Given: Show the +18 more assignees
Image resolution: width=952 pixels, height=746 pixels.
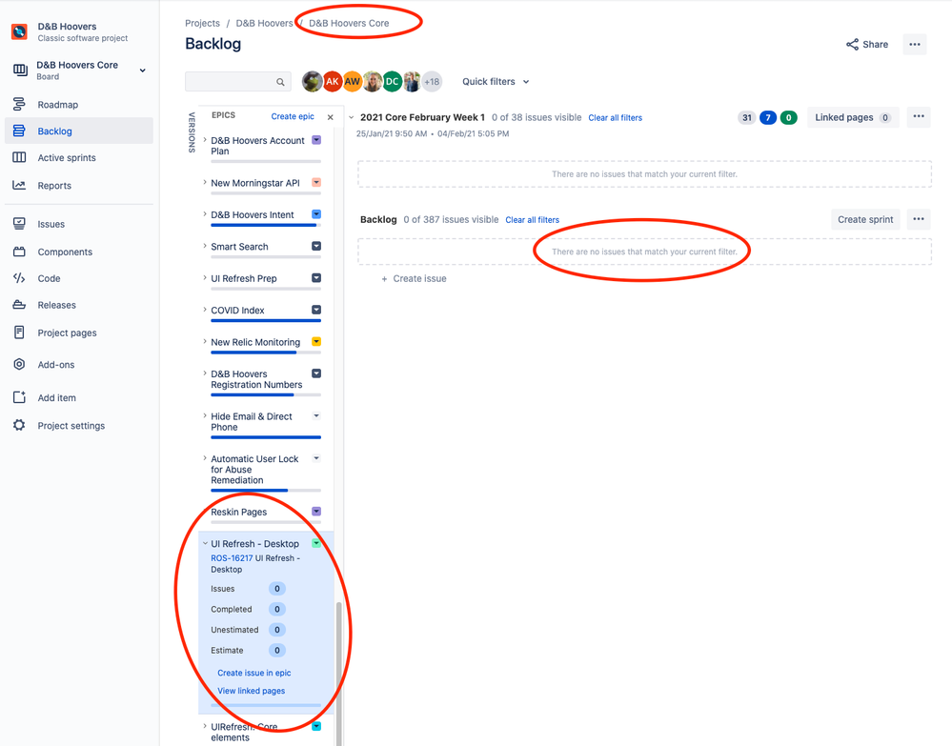Looking at the screenshot, I should click(x=432, y=81).
